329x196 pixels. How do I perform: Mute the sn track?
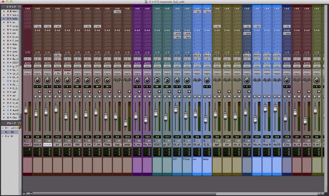point(59,96)
